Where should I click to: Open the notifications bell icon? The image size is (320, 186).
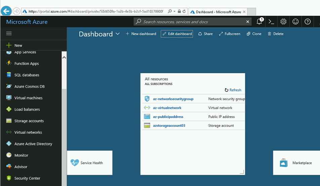[259, 21]
